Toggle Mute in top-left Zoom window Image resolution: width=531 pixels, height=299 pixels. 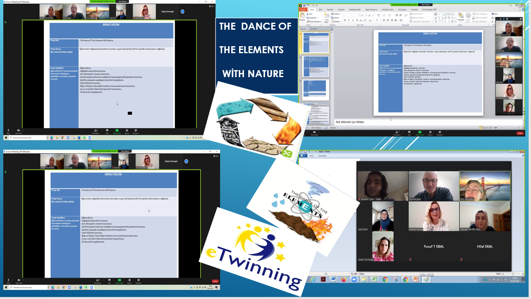coord(8,131)
